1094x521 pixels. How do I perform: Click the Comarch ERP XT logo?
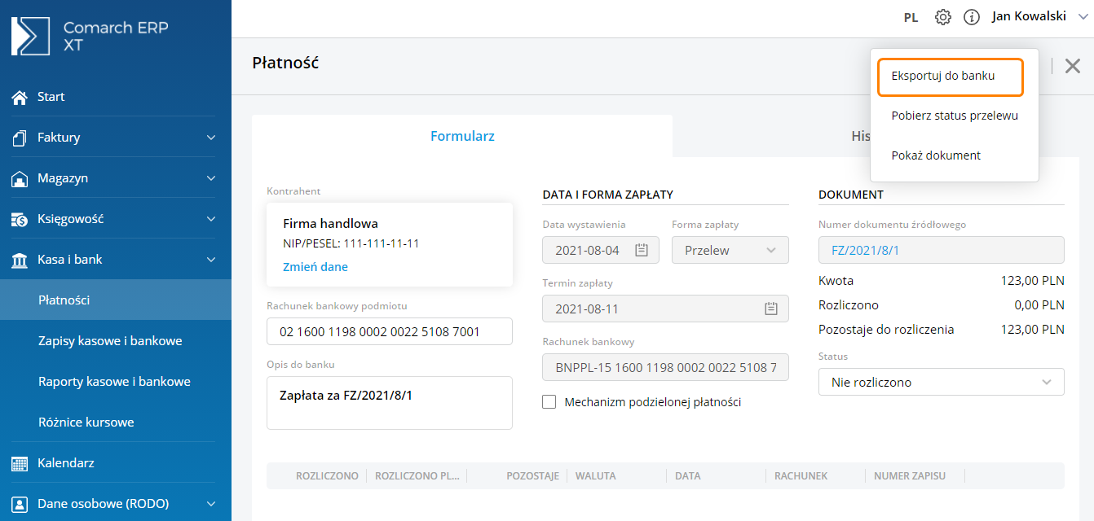tap(90, 36)
